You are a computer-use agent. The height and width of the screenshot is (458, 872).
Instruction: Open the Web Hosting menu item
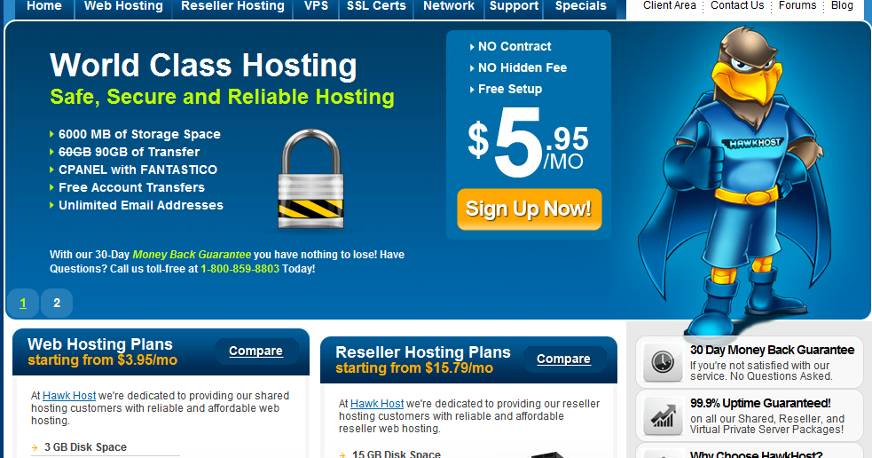[x=123, y=6]
